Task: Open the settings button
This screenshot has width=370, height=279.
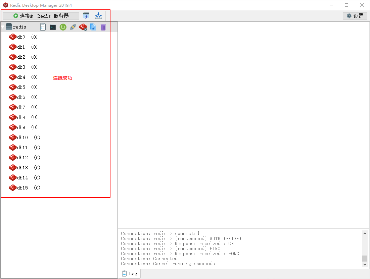Action: point(355,16)
